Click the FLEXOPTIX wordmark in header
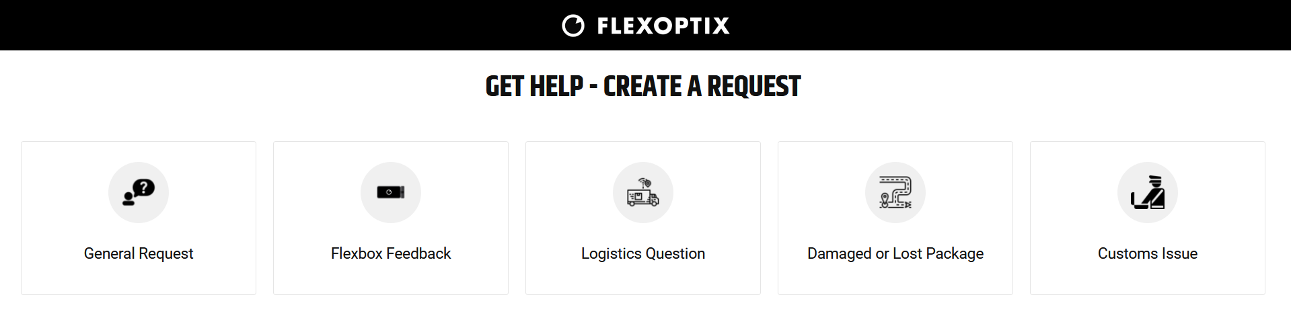This screenshot has width=1291, height=332. point(663,26)
